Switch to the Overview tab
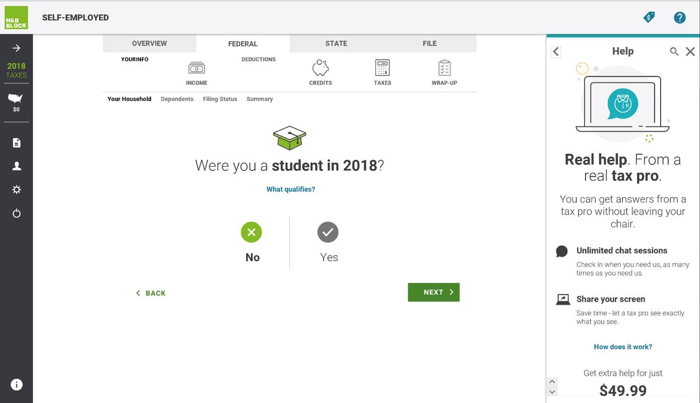700x403 pixels. tap(149, 44)
